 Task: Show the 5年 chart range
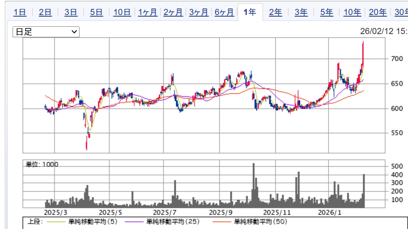(326, 13)
